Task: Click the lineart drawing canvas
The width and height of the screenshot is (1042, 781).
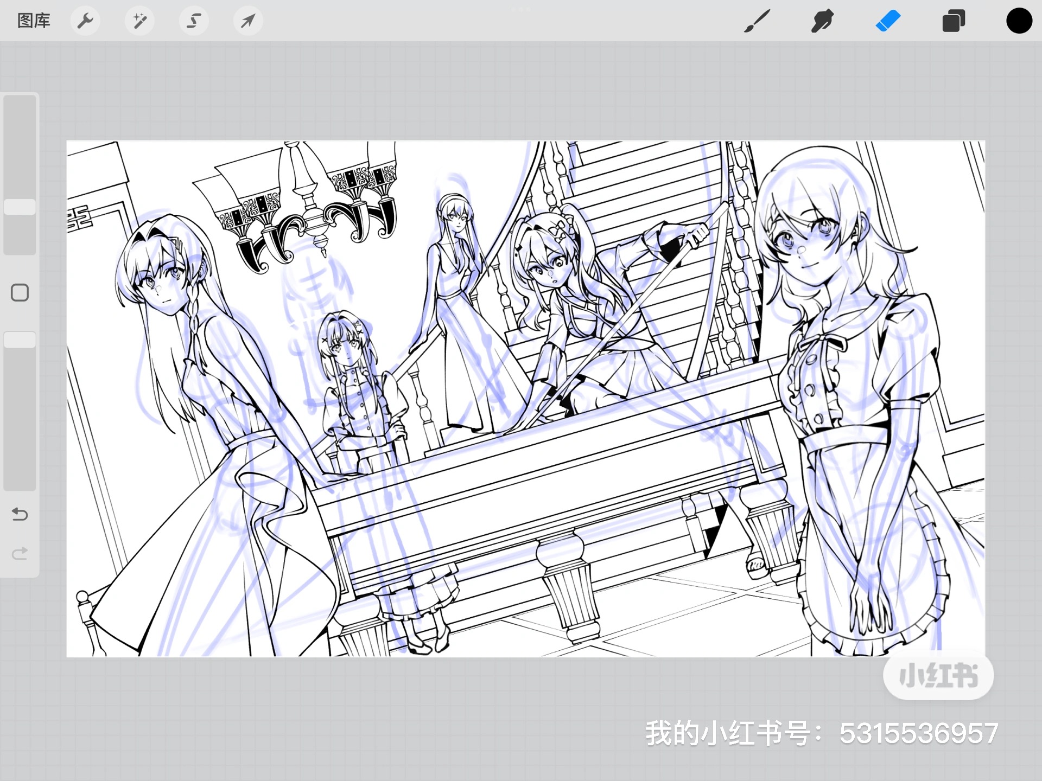Action: tap(525, 399)
